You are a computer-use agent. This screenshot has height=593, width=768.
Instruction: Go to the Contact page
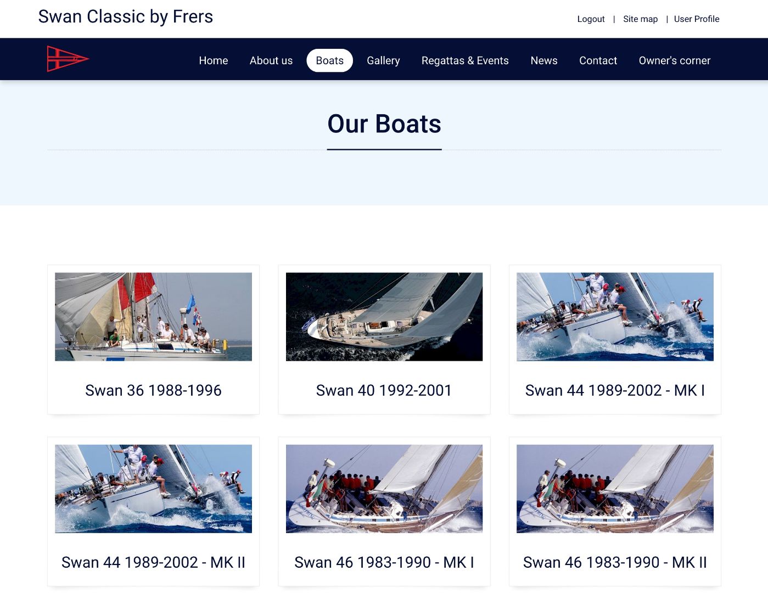598,60
